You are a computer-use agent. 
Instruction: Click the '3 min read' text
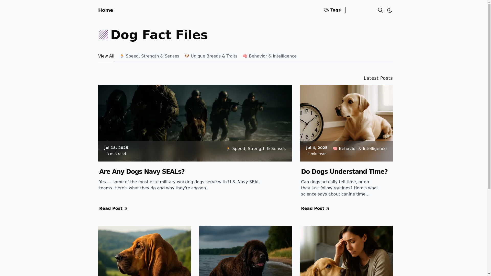click(116, 154)
